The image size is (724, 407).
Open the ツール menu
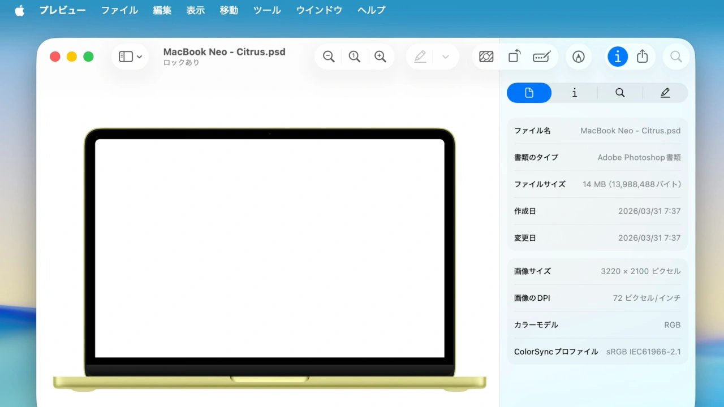266,10
